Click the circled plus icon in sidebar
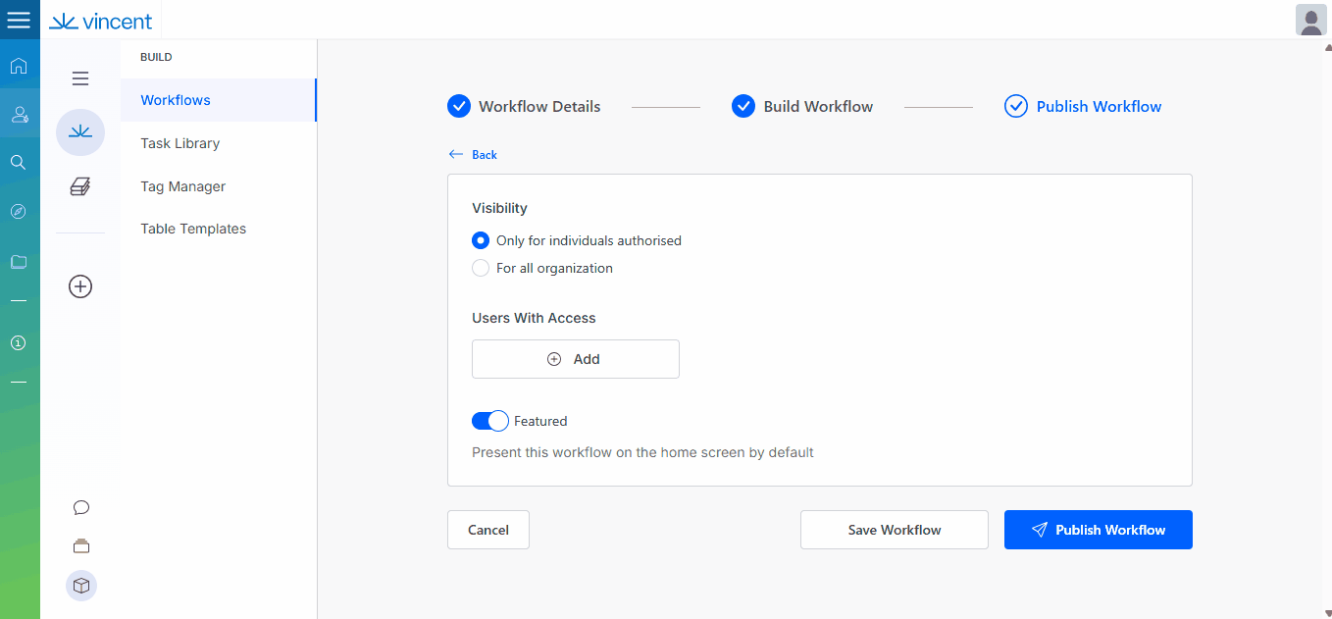 [x=80, y=286]
